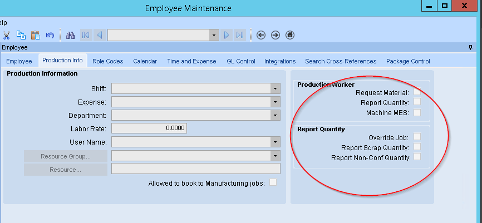
Task: Tick the Machine MES checkbox
Action: click(417, 112)
